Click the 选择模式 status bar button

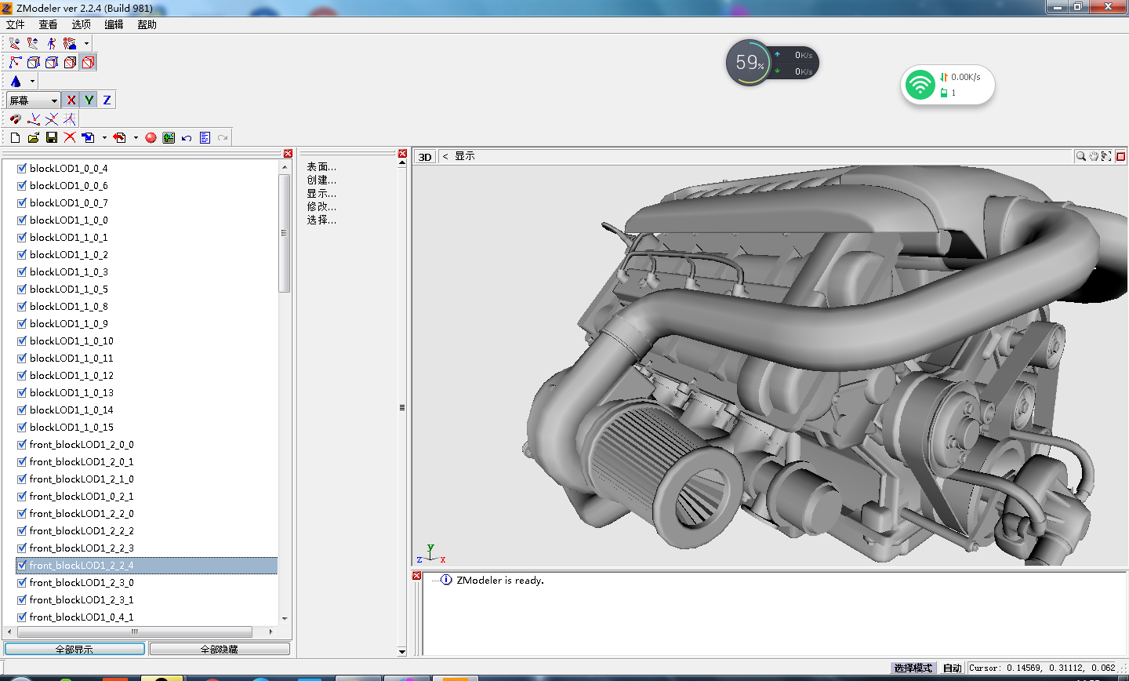(x=913, y=668)
